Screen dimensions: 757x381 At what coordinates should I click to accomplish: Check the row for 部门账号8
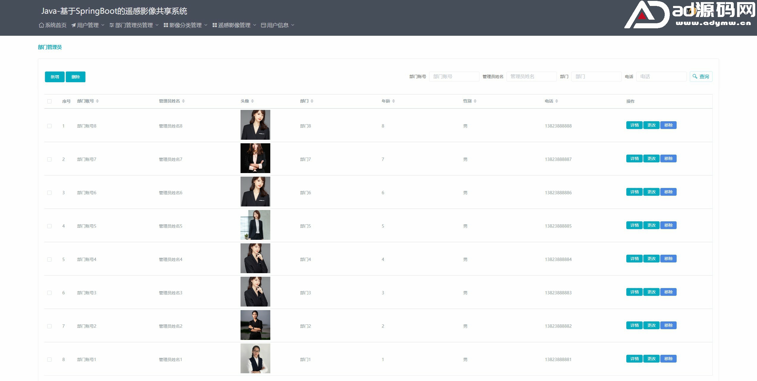click(49, 126)
